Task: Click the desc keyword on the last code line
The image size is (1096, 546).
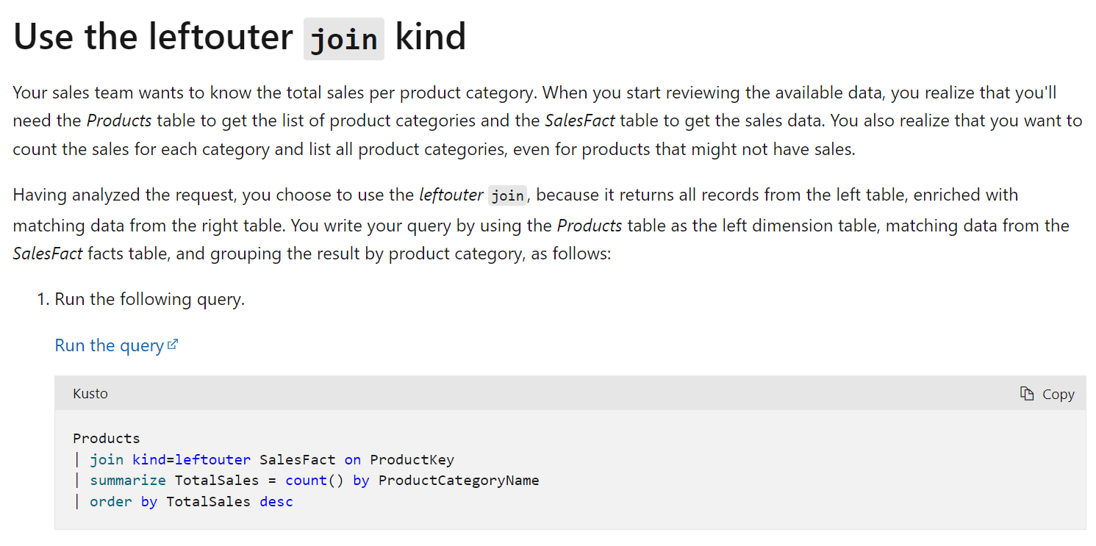Action: 276,502
